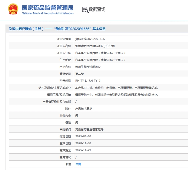188x170 pixels.
Task: Click the 型号规格 label
Action: click(65, 81)
